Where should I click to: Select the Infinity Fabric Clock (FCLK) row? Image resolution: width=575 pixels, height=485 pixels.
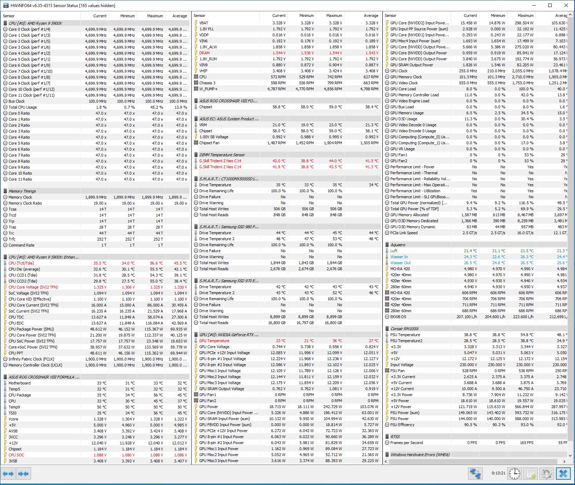[95, 359]
